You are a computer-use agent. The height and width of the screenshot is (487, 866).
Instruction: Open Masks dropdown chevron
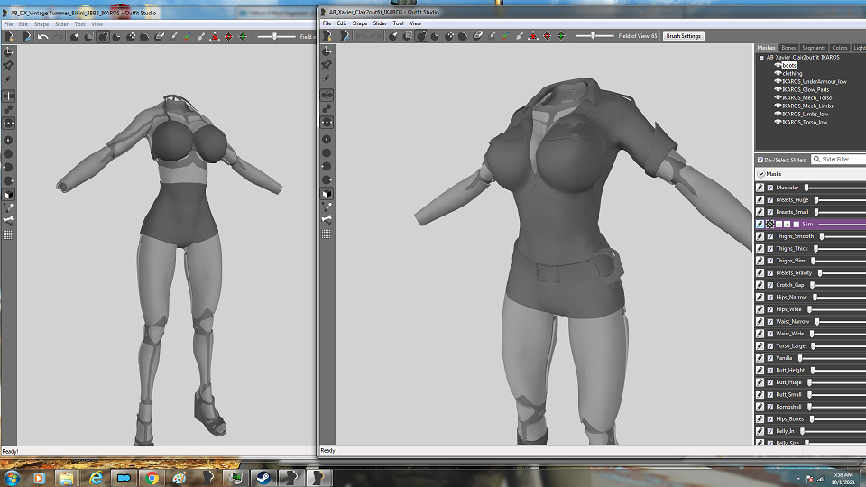(x=761, y=174)
